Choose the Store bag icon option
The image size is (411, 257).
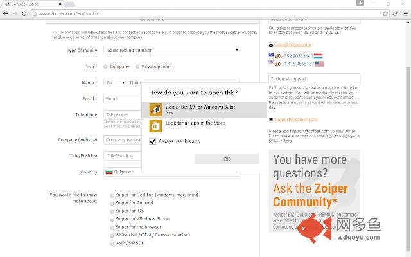[x=155, y=126]
